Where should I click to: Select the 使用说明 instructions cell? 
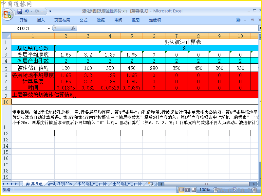coord(135,117)
